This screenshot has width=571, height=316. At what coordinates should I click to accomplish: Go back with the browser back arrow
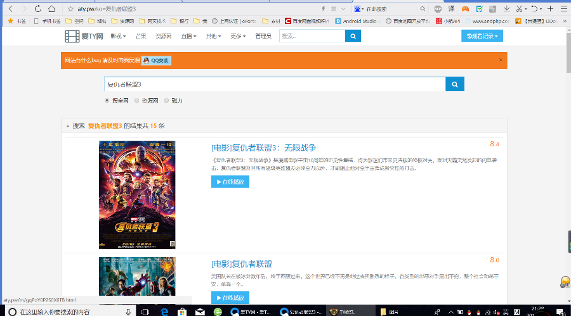[x=11, y=9]
